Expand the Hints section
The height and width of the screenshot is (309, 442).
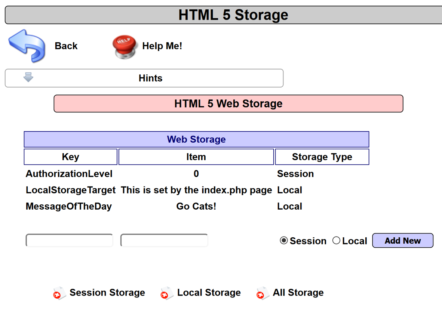[150, 78]
